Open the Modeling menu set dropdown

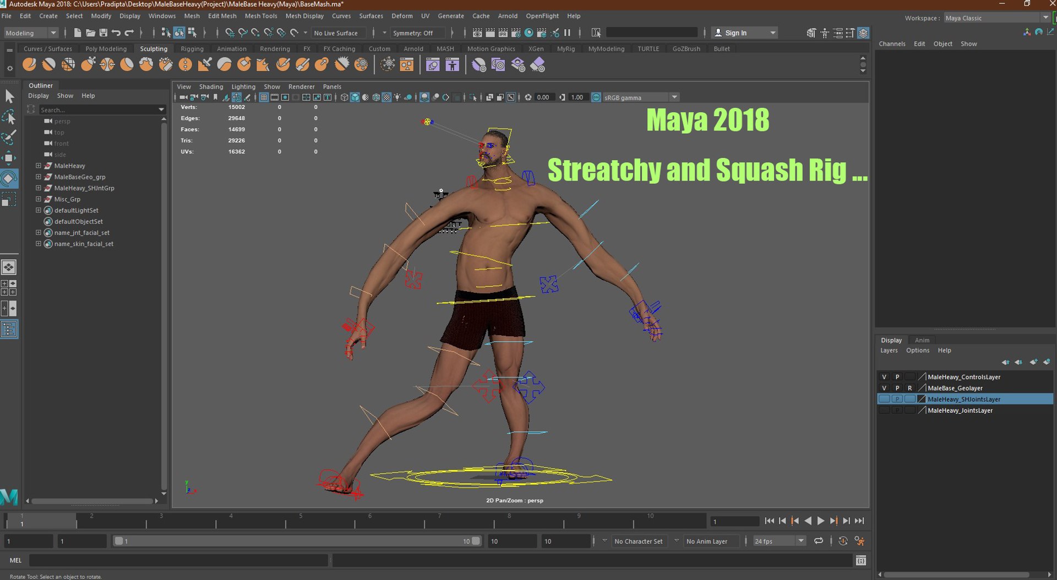pyautogui.click(x=30, y=33)
